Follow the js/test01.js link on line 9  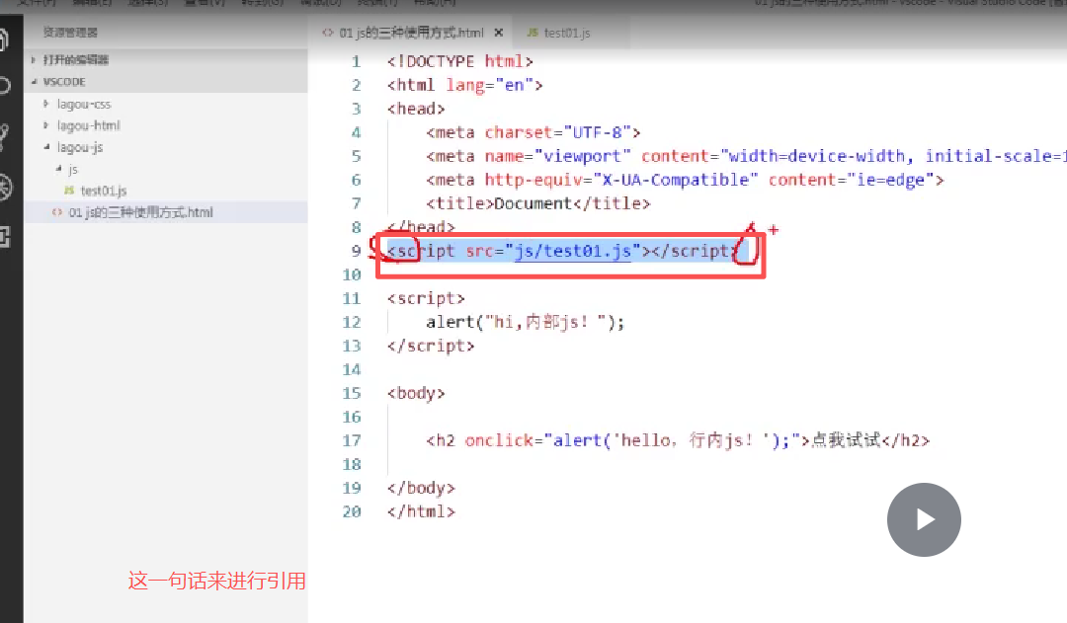(572, 251)
